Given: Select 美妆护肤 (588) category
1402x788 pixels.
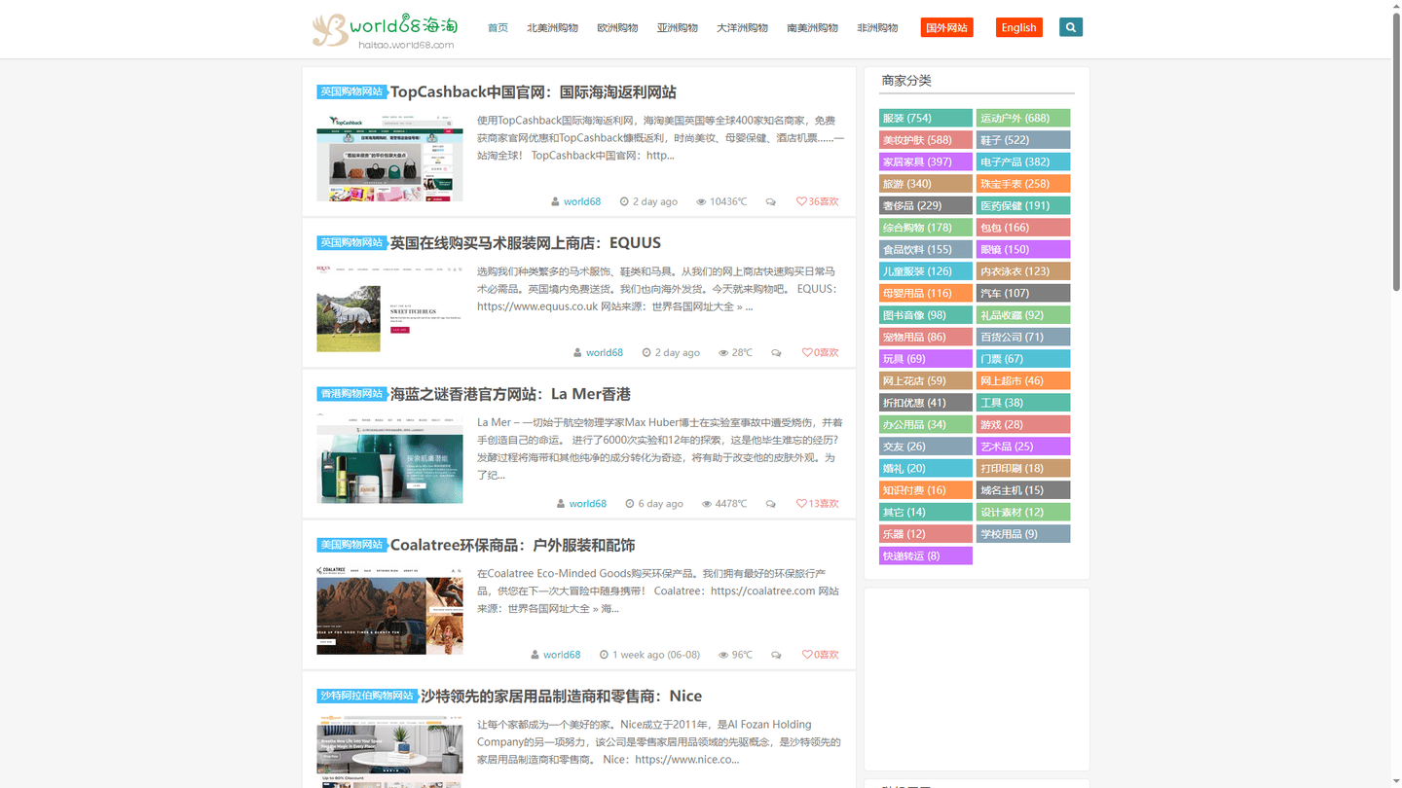Looking at the screenshot, I should pos(926,140).
